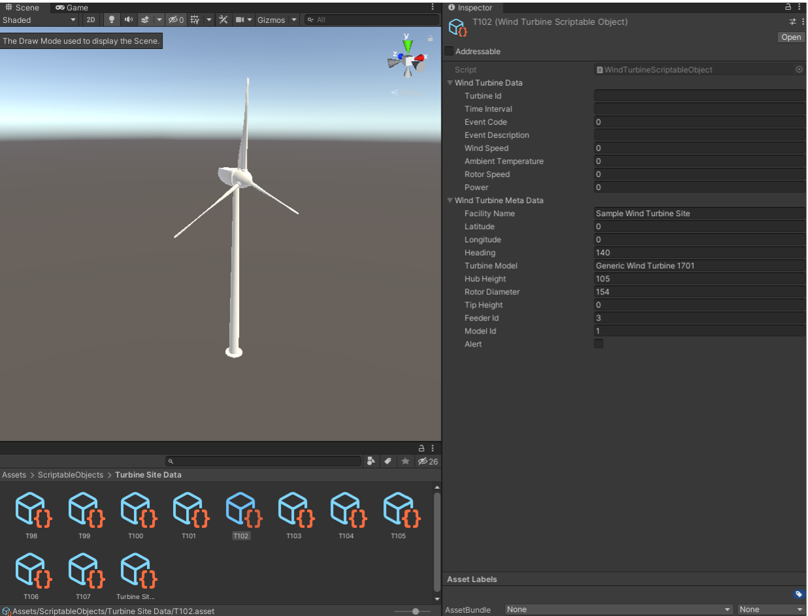The image size is (808, 616).
Task: Go to ScriptableObjects in the breadcrumb
Action: (x=71, y=475)
